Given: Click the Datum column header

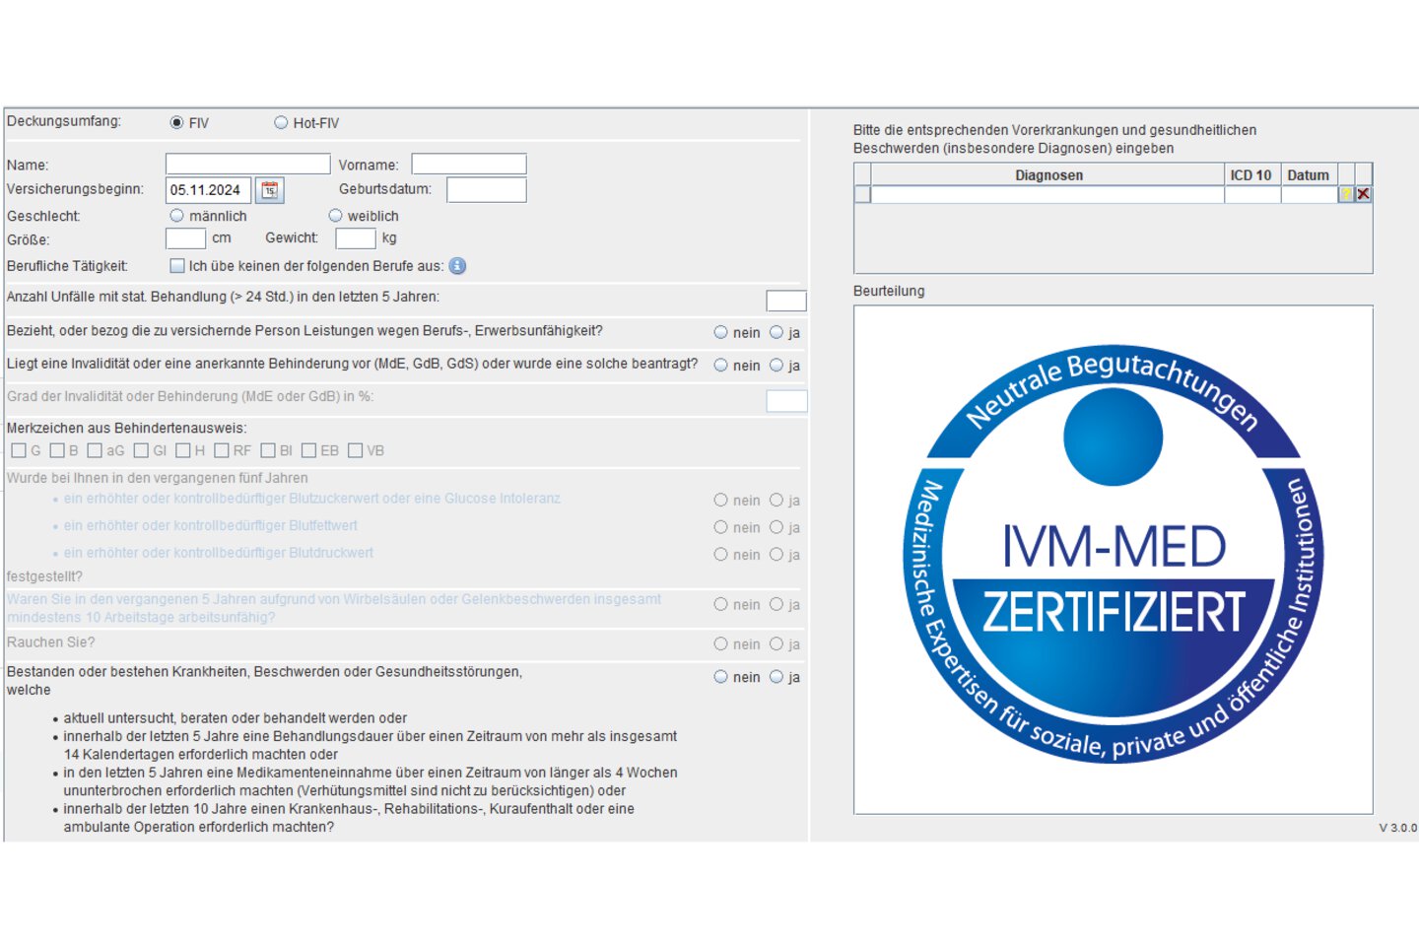Looking at the screenshot, I should (x=1310, y=174).
